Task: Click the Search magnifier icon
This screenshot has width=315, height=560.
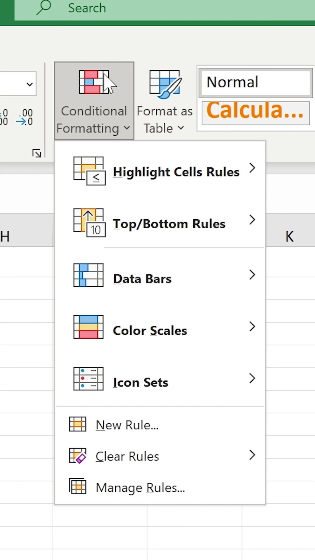Action: (44, 8)
